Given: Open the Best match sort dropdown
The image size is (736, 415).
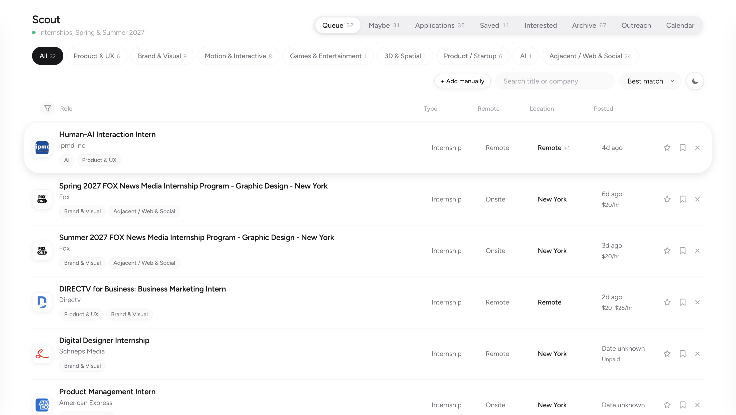Looking at the screenshot, I should coord(650,81).
